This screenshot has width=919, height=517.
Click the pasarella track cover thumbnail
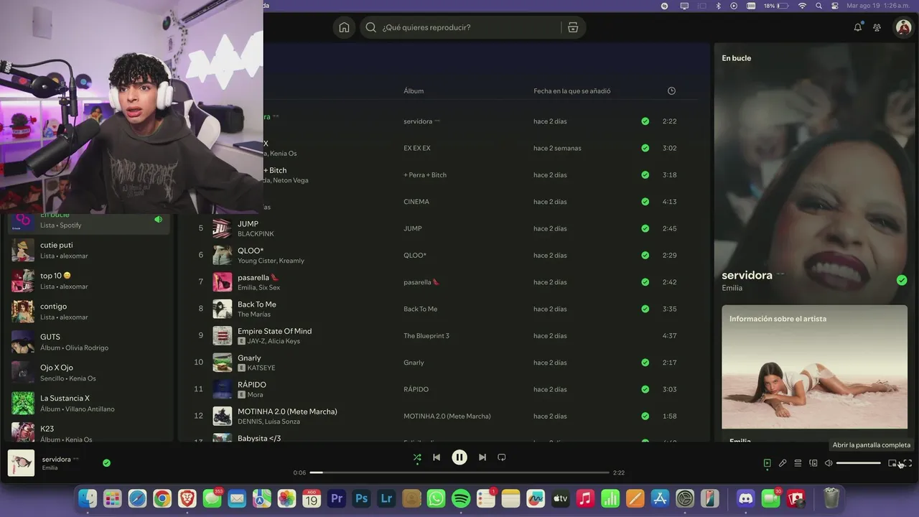point(223,282)
